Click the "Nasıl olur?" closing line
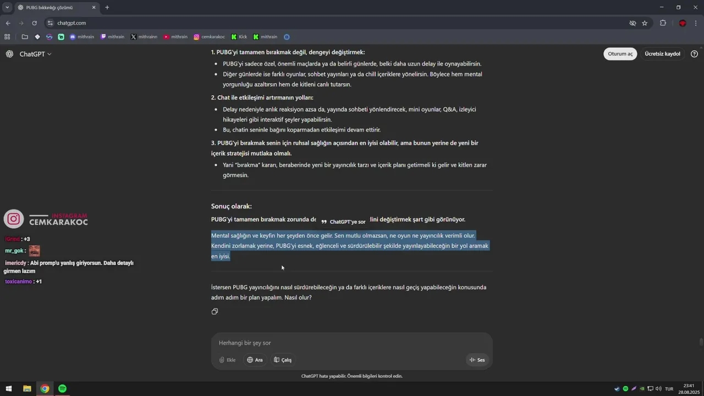This screenshot has height=396, width=704. (298, 298)
